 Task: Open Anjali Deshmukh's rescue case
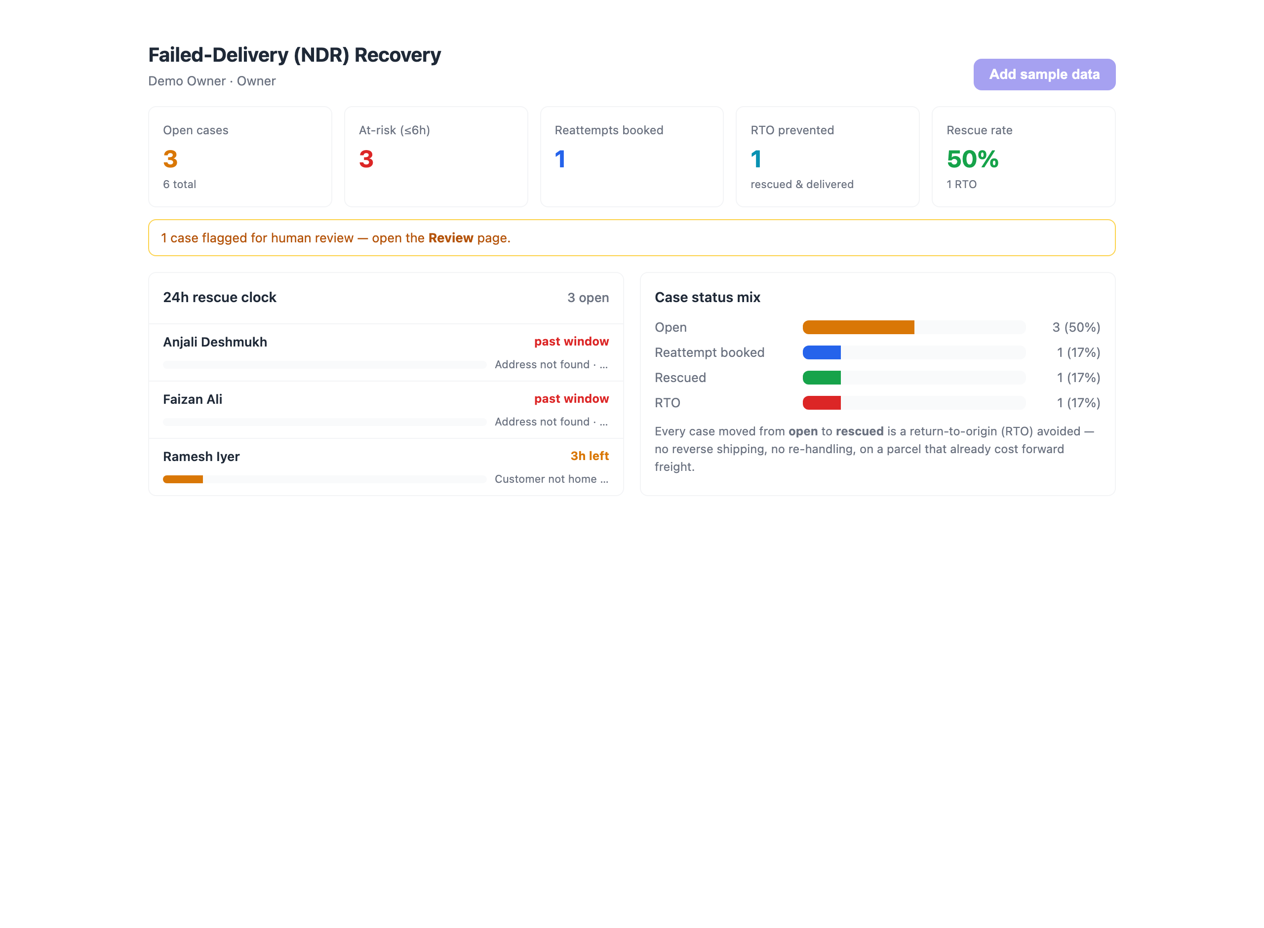point(386,352)
